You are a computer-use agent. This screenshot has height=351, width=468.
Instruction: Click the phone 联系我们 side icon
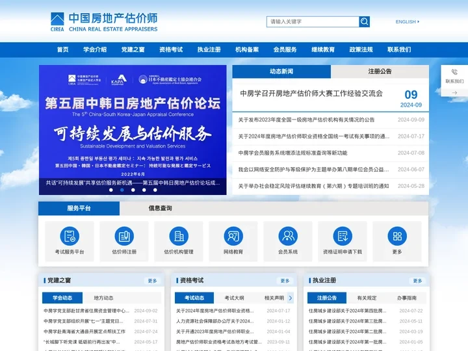click(454, 72)
